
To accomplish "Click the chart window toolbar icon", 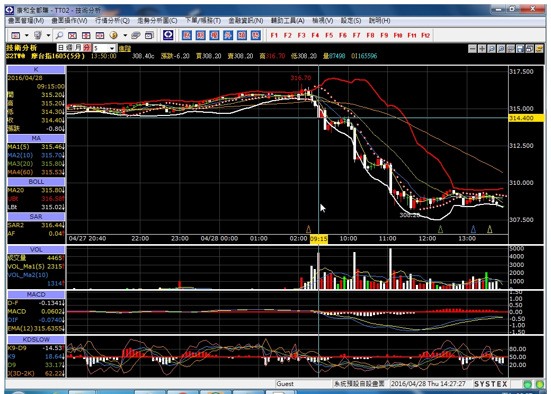I will click(149, 35).
